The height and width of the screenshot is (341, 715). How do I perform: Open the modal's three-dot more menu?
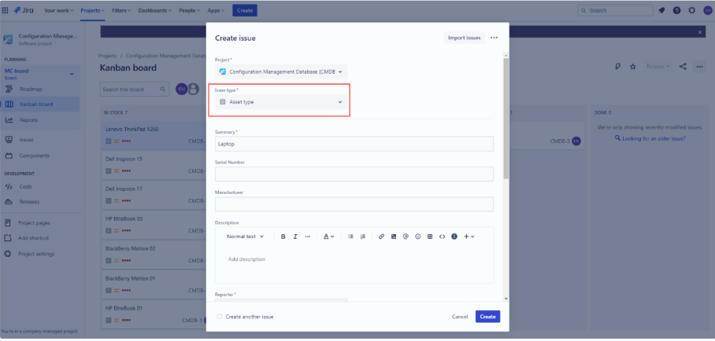tap(494, 38)
